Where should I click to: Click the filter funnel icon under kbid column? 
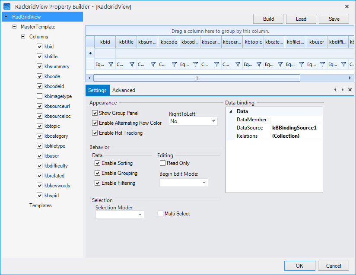111,64
